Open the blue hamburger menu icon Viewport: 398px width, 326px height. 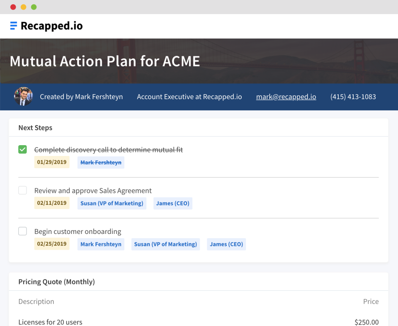coord(14,25)
